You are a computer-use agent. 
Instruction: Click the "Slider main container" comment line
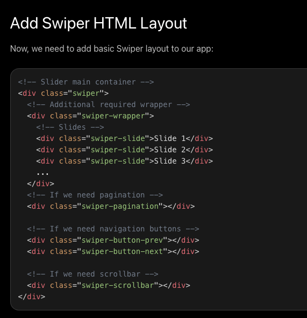click(86, 82)
